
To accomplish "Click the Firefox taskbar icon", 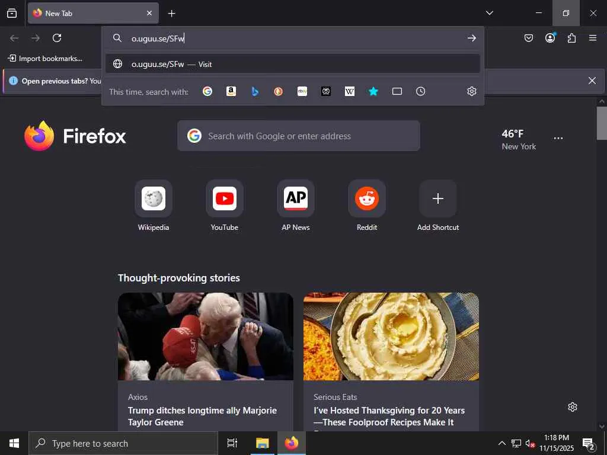I will point(292,443).
